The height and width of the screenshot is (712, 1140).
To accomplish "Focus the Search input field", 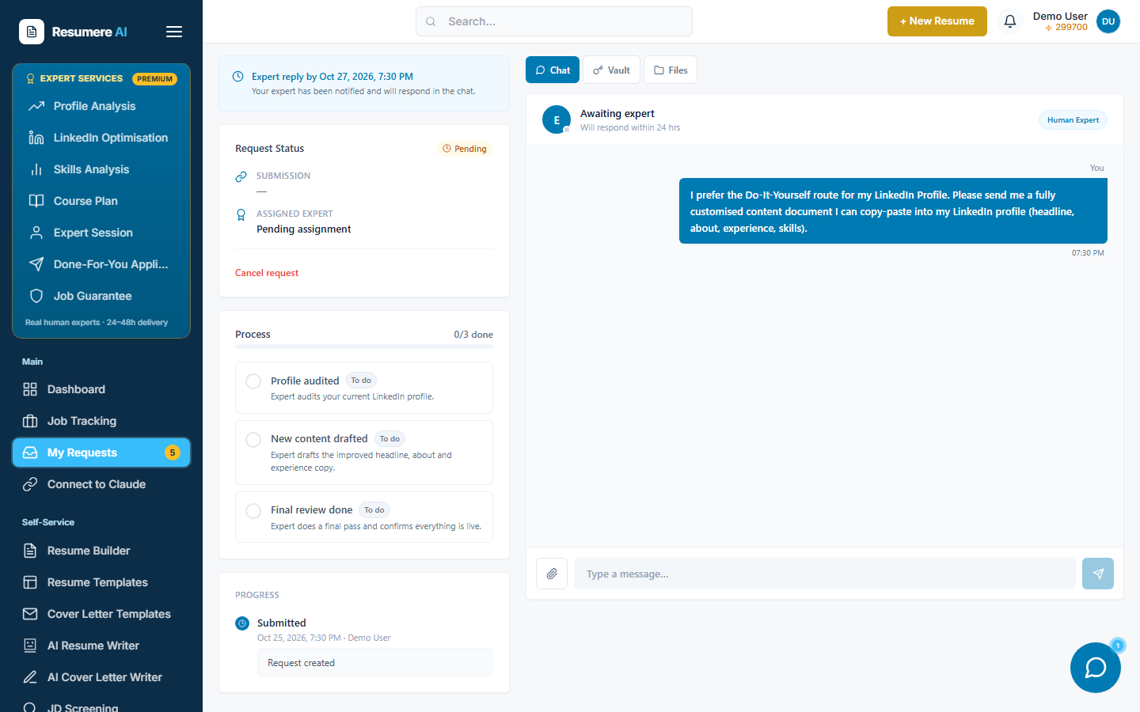I will [554, 21].
